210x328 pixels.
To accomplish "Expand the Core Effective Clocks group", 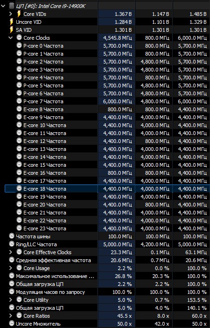I will pos(11,252).
